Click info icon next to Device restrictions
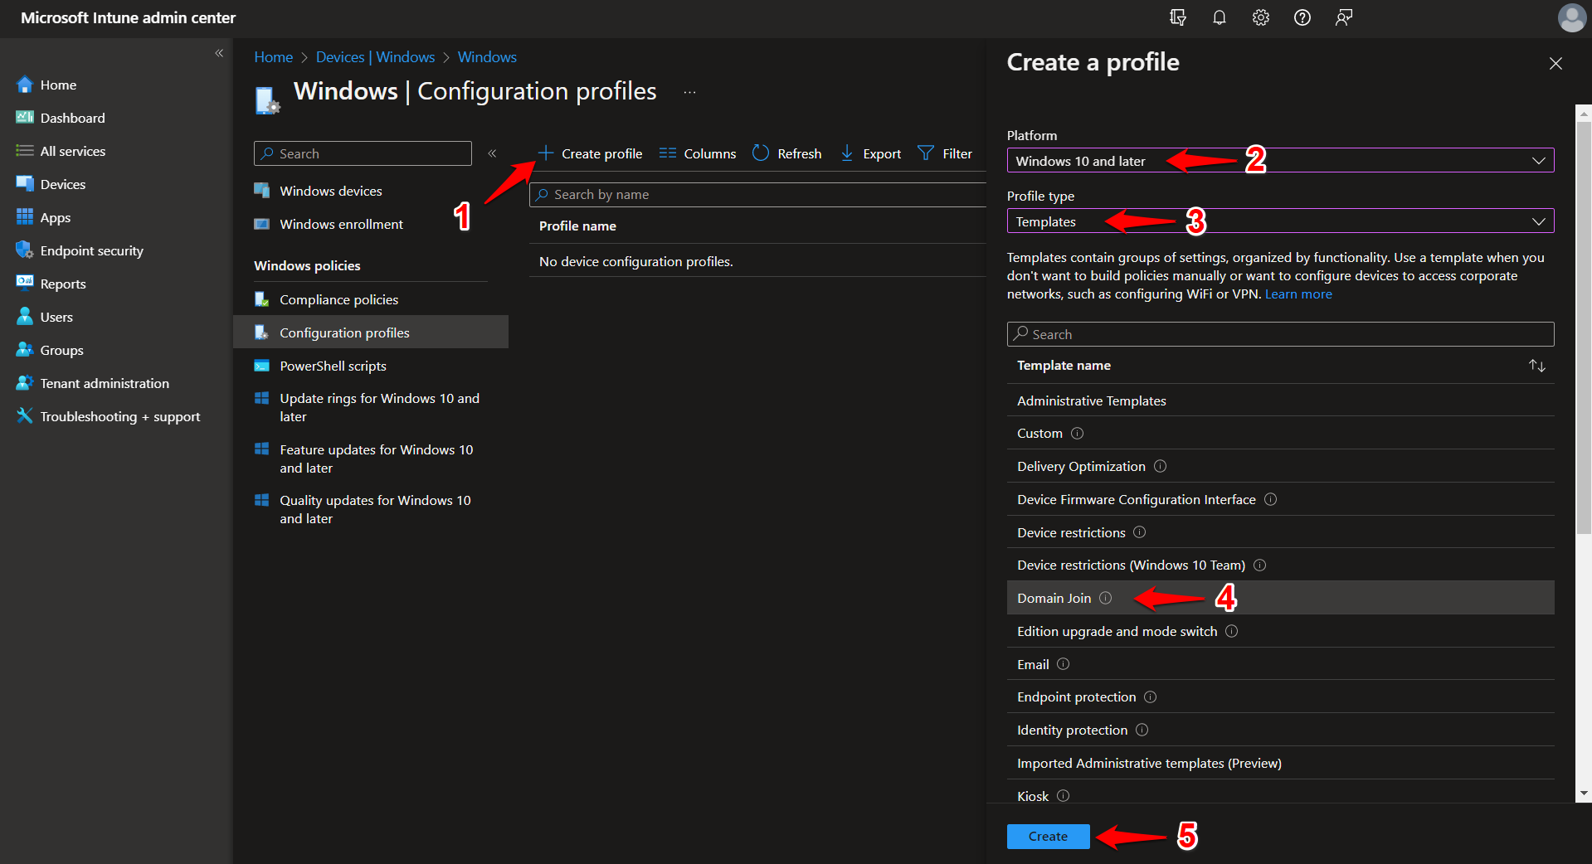Screen dimensions: 1592x864 pos(1139,532)
